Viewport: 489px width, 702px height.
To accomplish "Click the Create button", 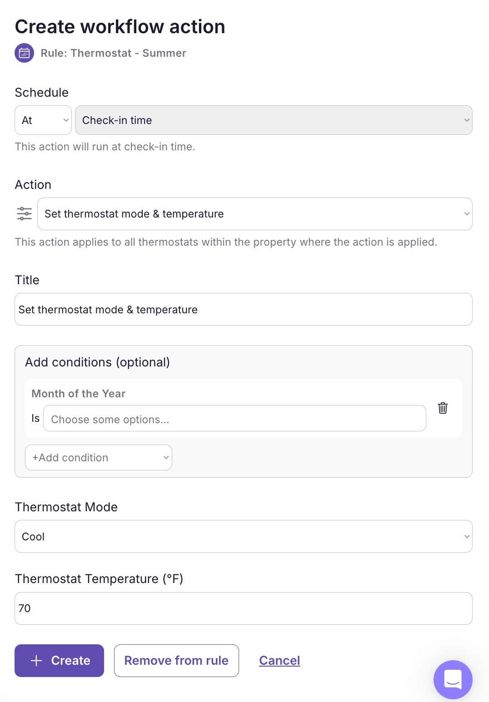I will coord(59,661).
